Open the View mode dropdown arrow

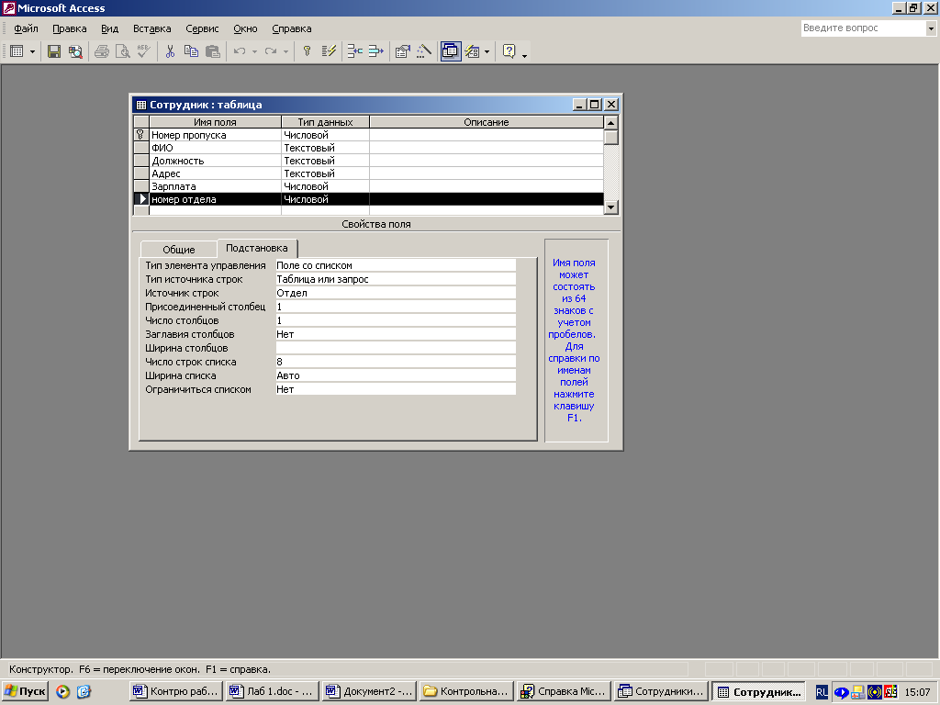[x=32, y=51]
